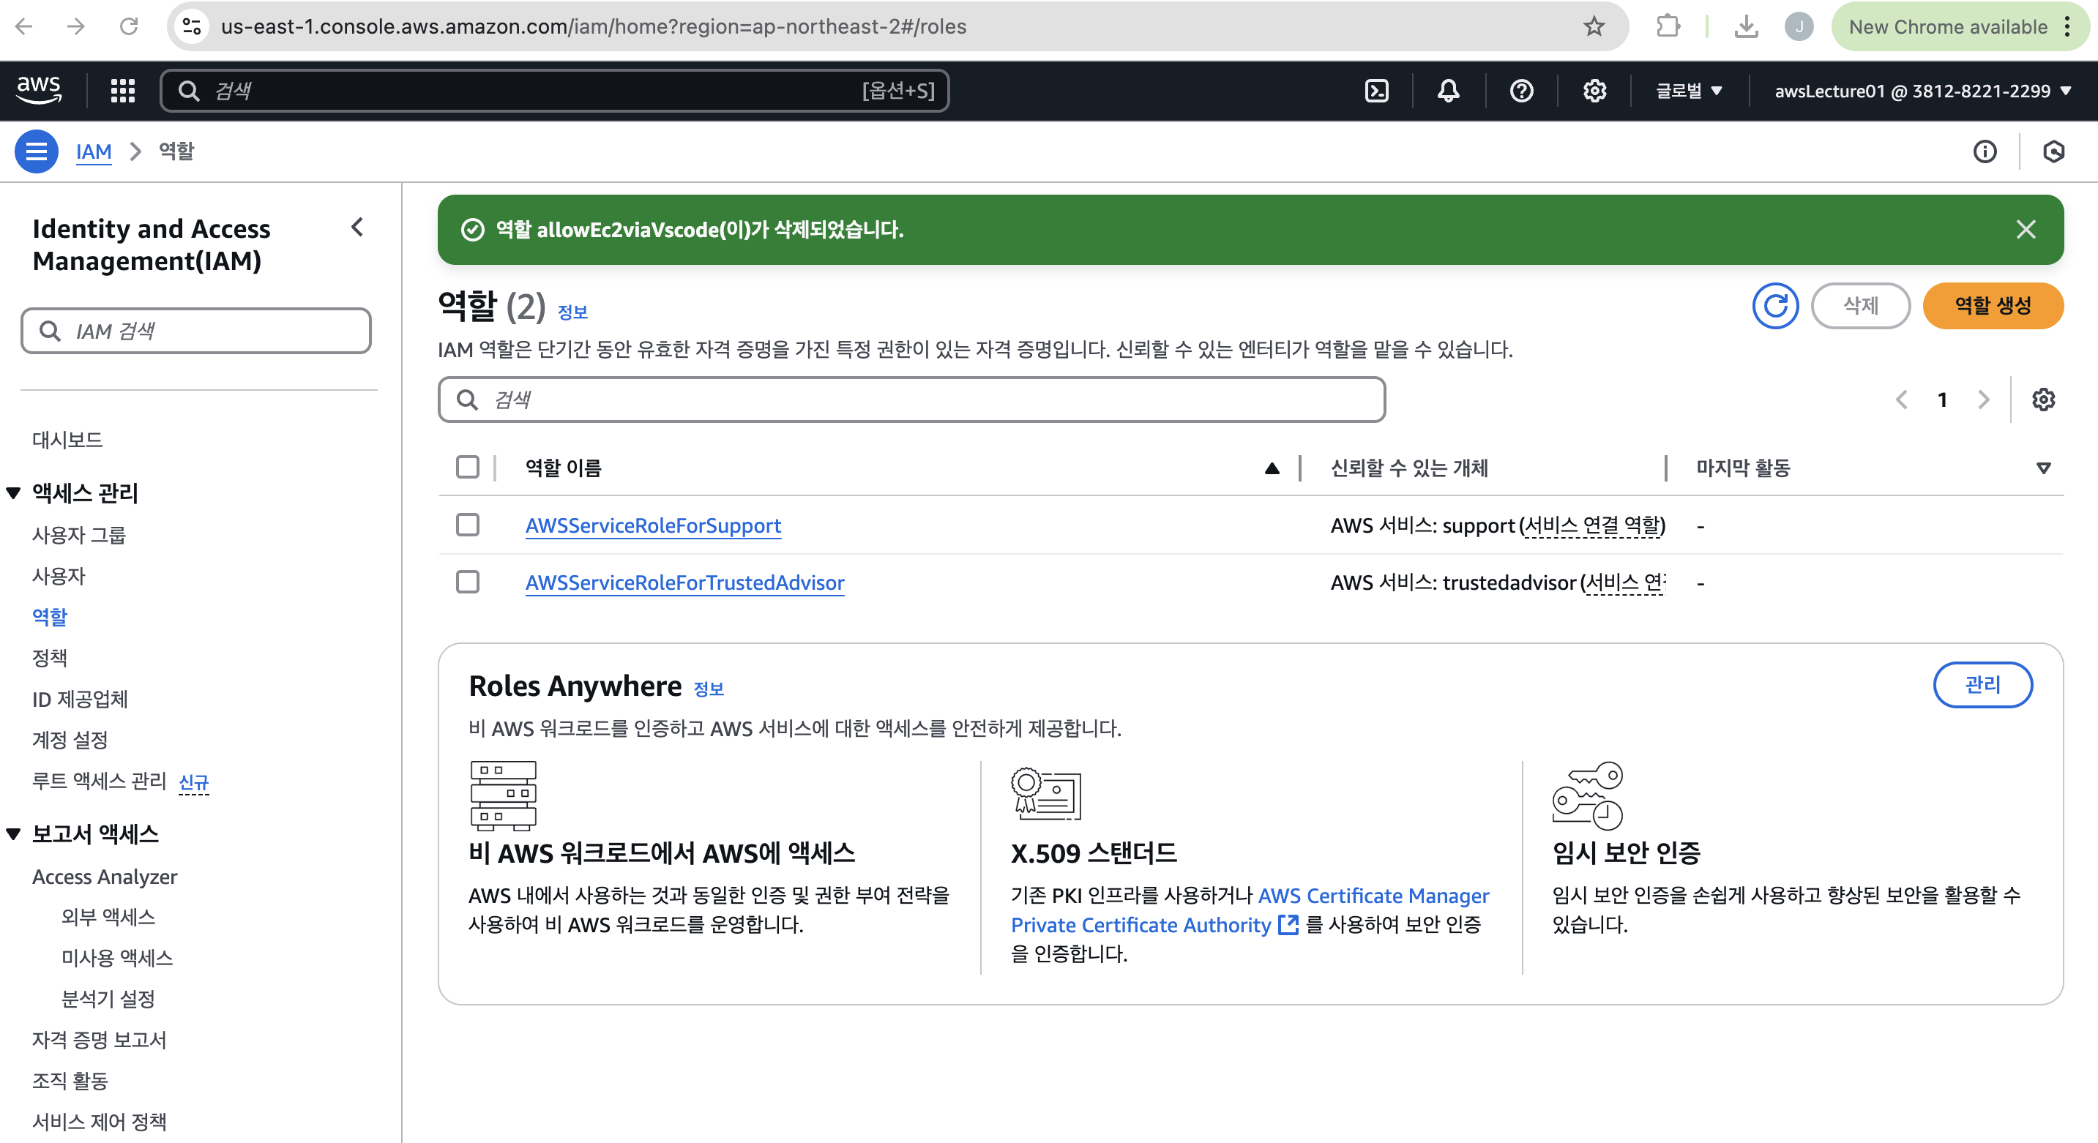Open 자격 증명 보고서 in the sidebar
This screenshot has width=2098, height=1143.
click(x=99, y=1040)
